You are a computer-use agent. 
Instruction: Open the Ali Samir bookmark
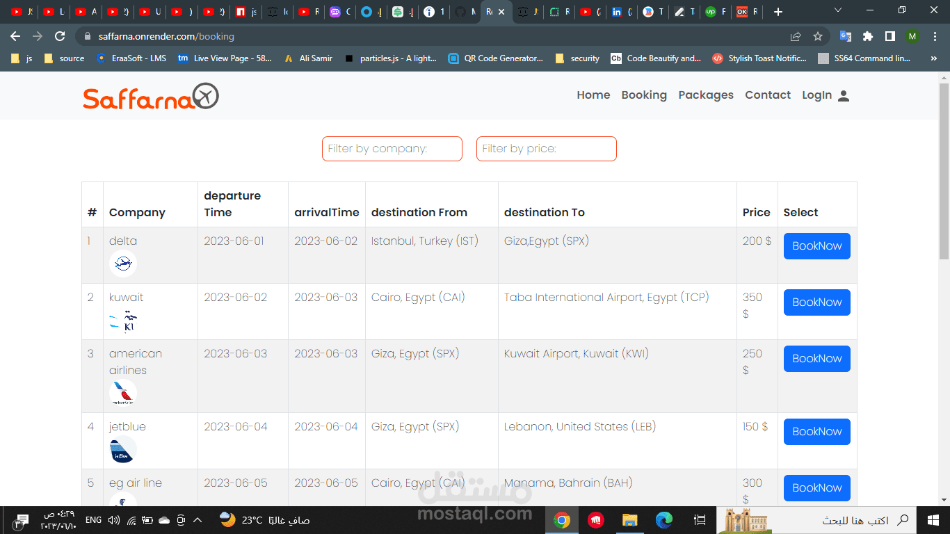coord(308,58)
